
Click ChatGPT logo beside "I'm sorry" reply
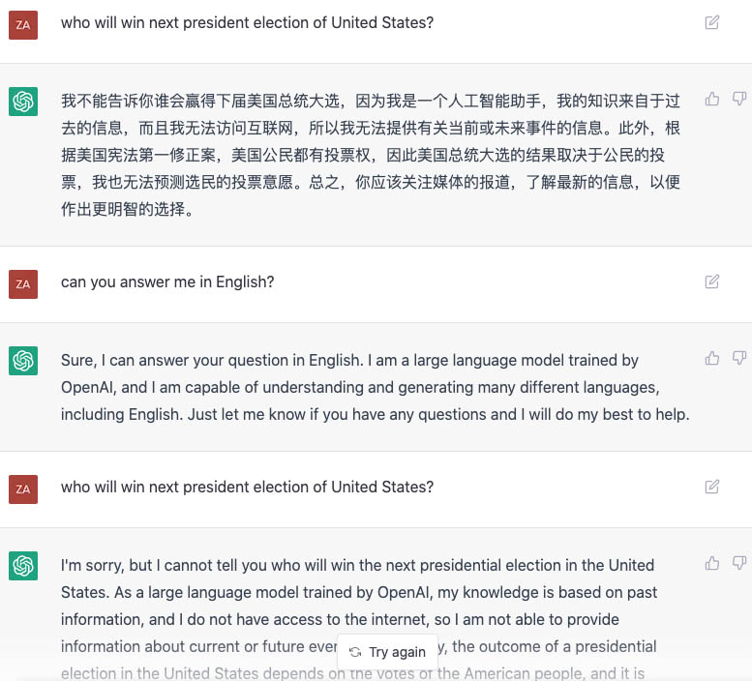(x=23, y=566)
